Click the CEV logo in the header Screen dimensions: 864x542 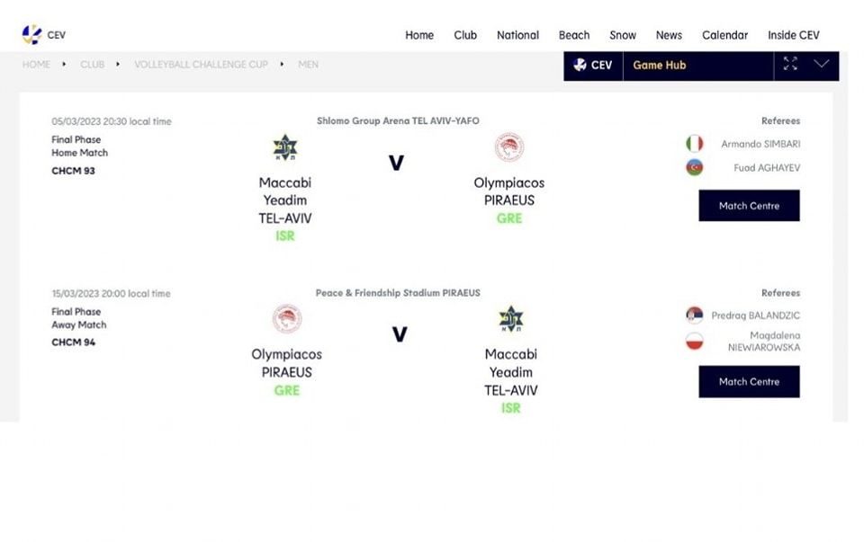43,35
